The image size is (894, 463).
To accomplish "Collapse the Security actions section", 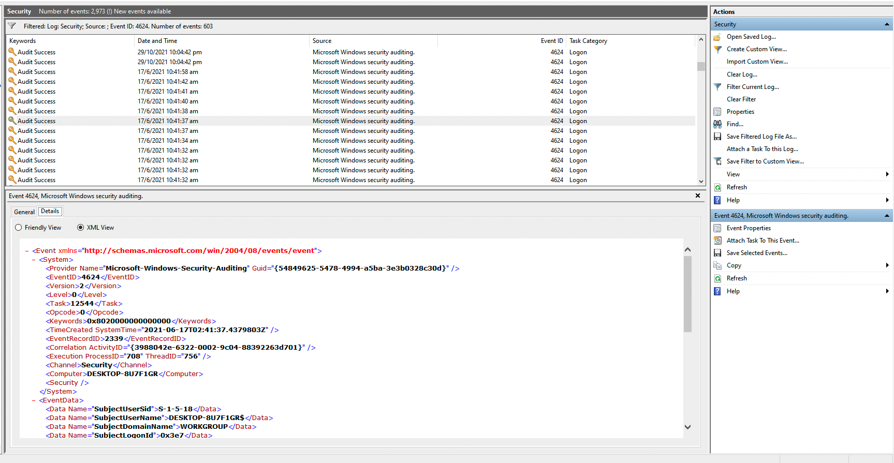I will (887, 24).
